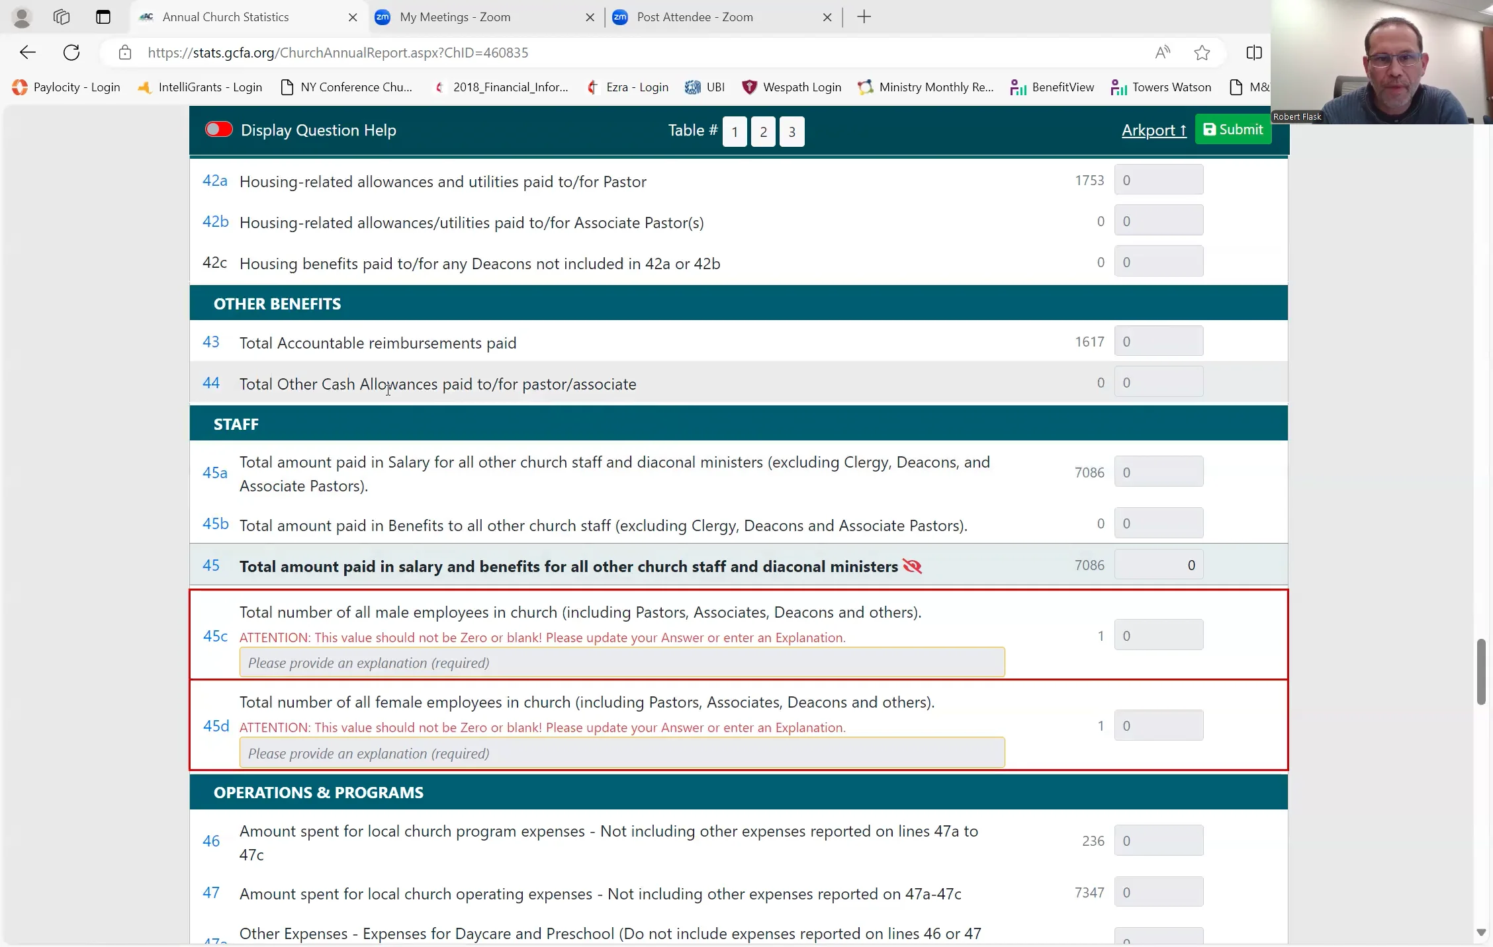
Task: Click the line 43 reimbursements input field
Action: (1158, 341)
